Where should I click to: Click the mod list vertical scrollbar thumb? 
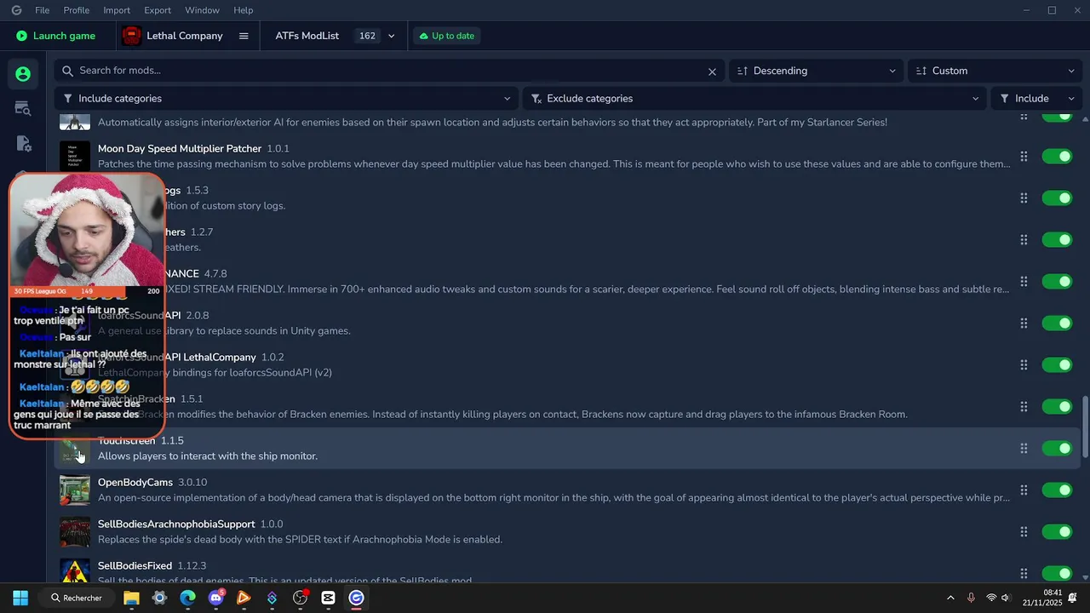point(1085,426)
